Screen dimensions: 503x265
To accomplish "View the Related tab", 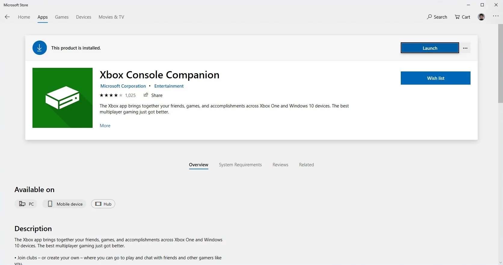I will point(306,165).
